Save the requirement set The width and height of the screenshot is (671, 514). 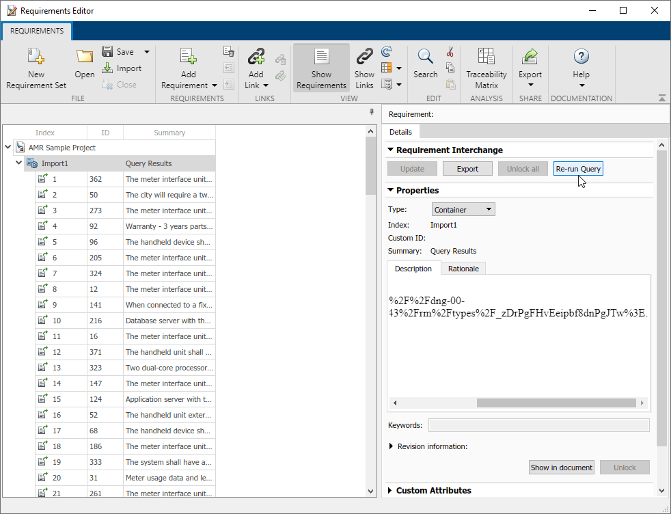pyautogui.click(x=118, y=52)
